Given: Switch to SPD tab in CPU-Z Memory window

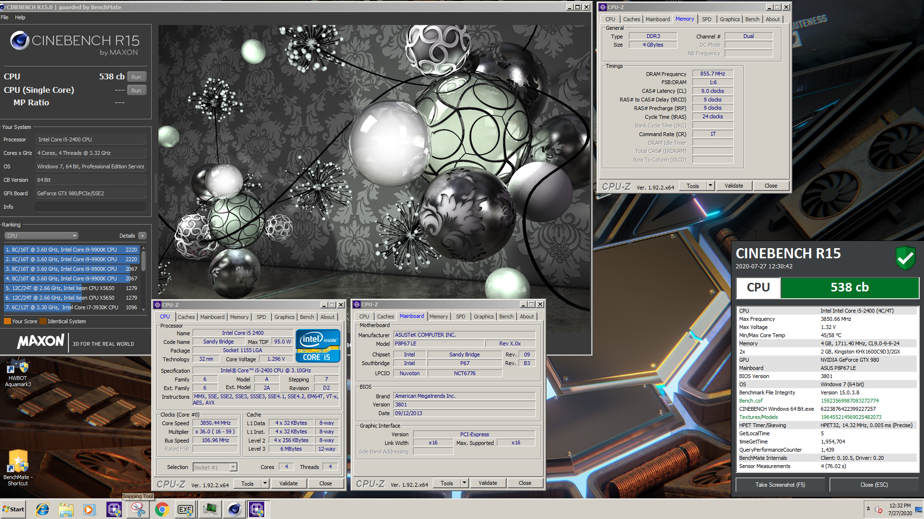Looking at the screenshot, I should click(x=706, y=19).
